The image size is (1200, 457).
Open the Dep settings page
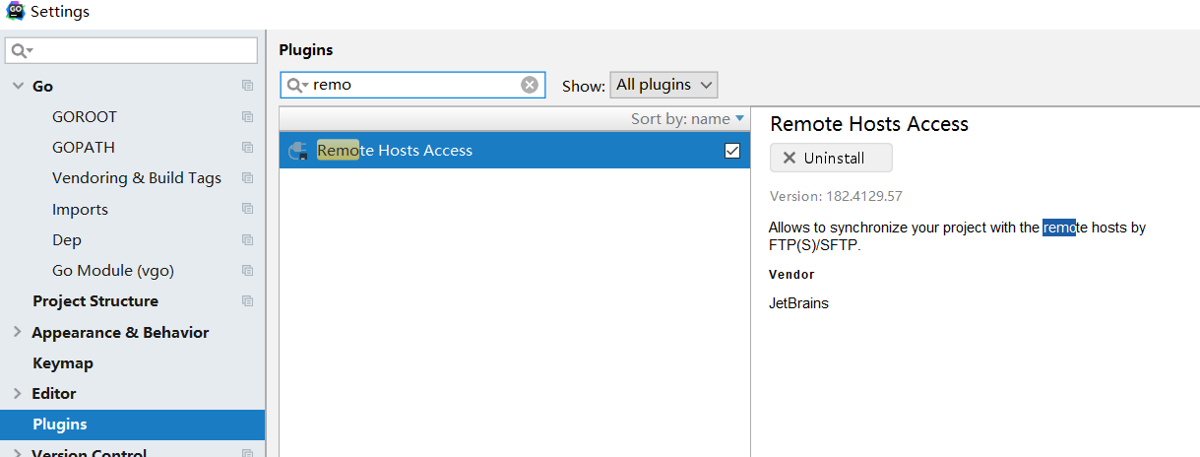(67, 240)
